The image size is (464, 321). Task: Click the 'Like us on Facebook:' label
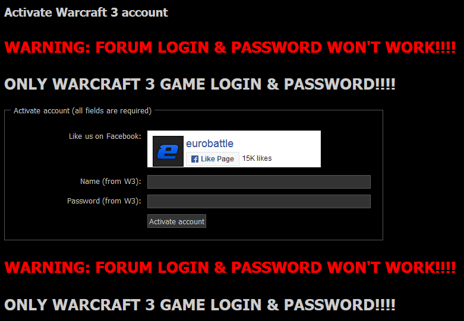click(x=105, y=136)
